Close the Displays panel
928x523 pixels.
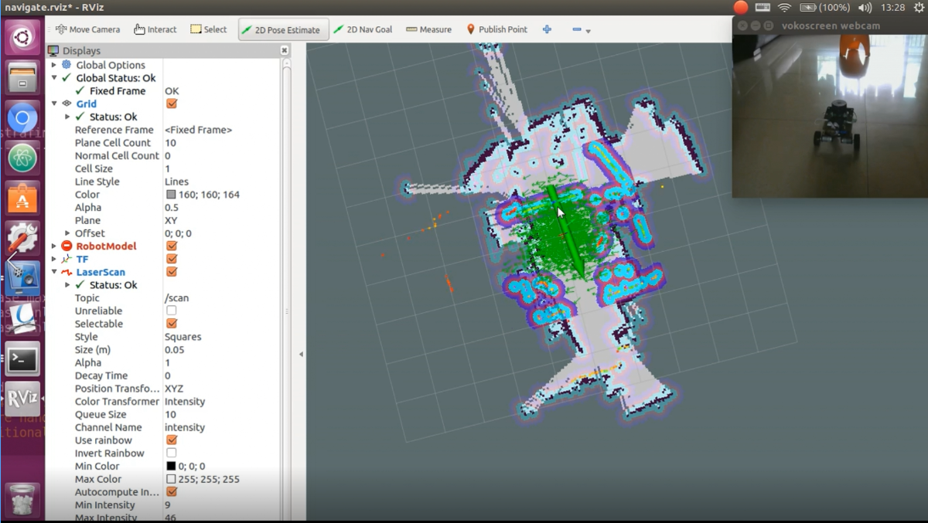pos(284,50)
